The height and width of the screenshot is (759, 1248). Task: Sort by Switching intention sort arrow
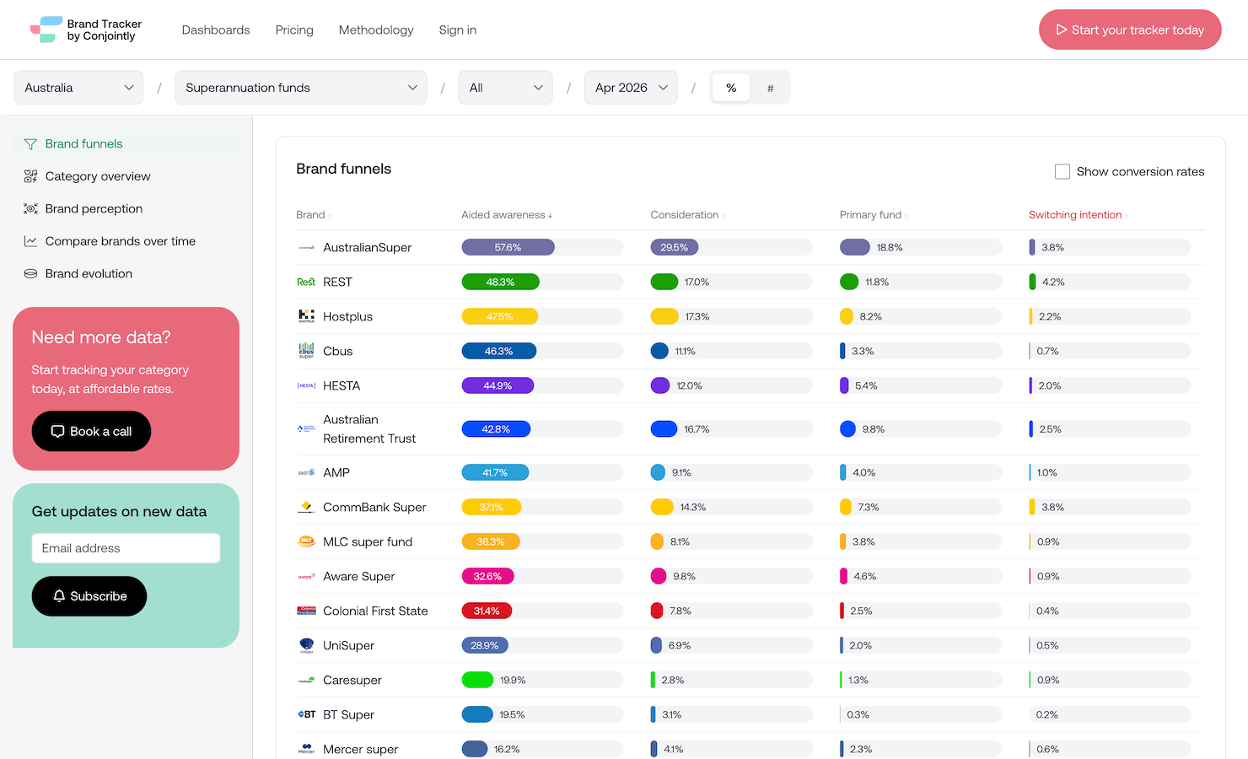click(x=1127, y=216)
